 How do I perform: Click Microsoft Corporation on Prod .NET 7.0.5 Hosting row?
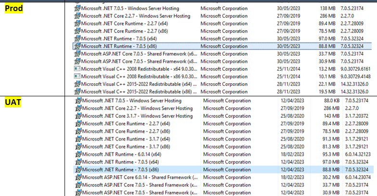pos(224,8)
